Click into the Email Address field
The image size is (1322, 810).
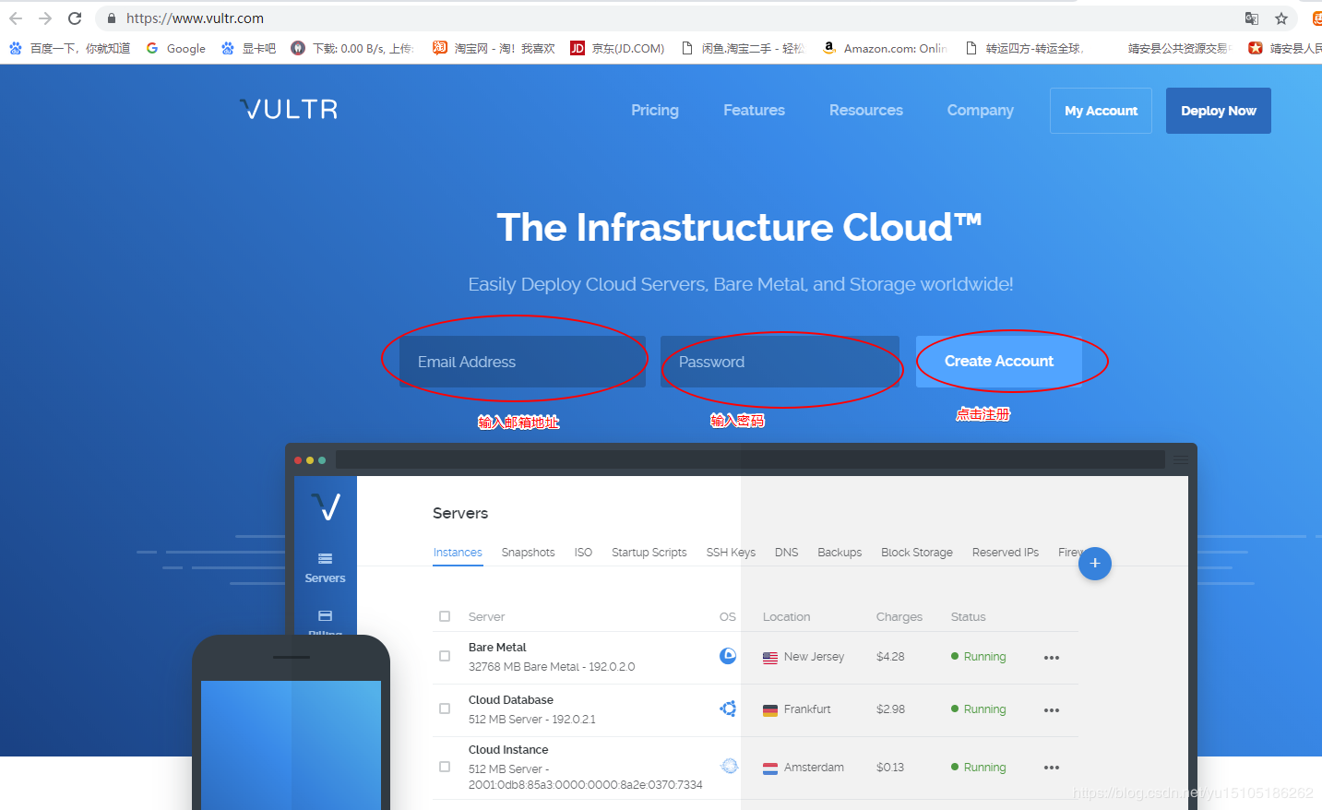[x=521, y=362]
